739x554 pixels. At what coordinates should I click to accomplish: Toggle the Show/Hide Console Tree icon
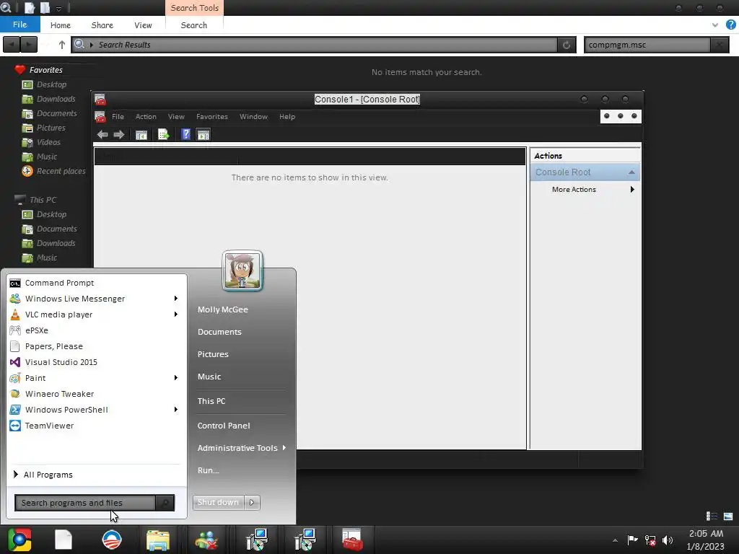[141, 135]
